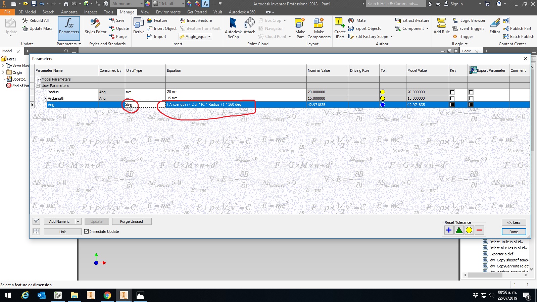537x302 pixels.
Task: Click the red minus tolerance button
Action: (479, 230)
